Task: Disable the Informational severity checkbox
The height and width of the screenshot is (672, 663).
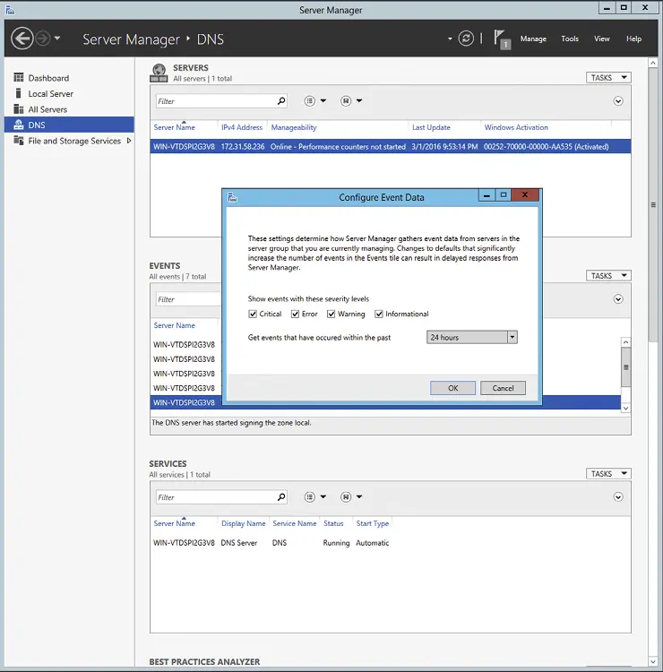Action: coord(379,314)
